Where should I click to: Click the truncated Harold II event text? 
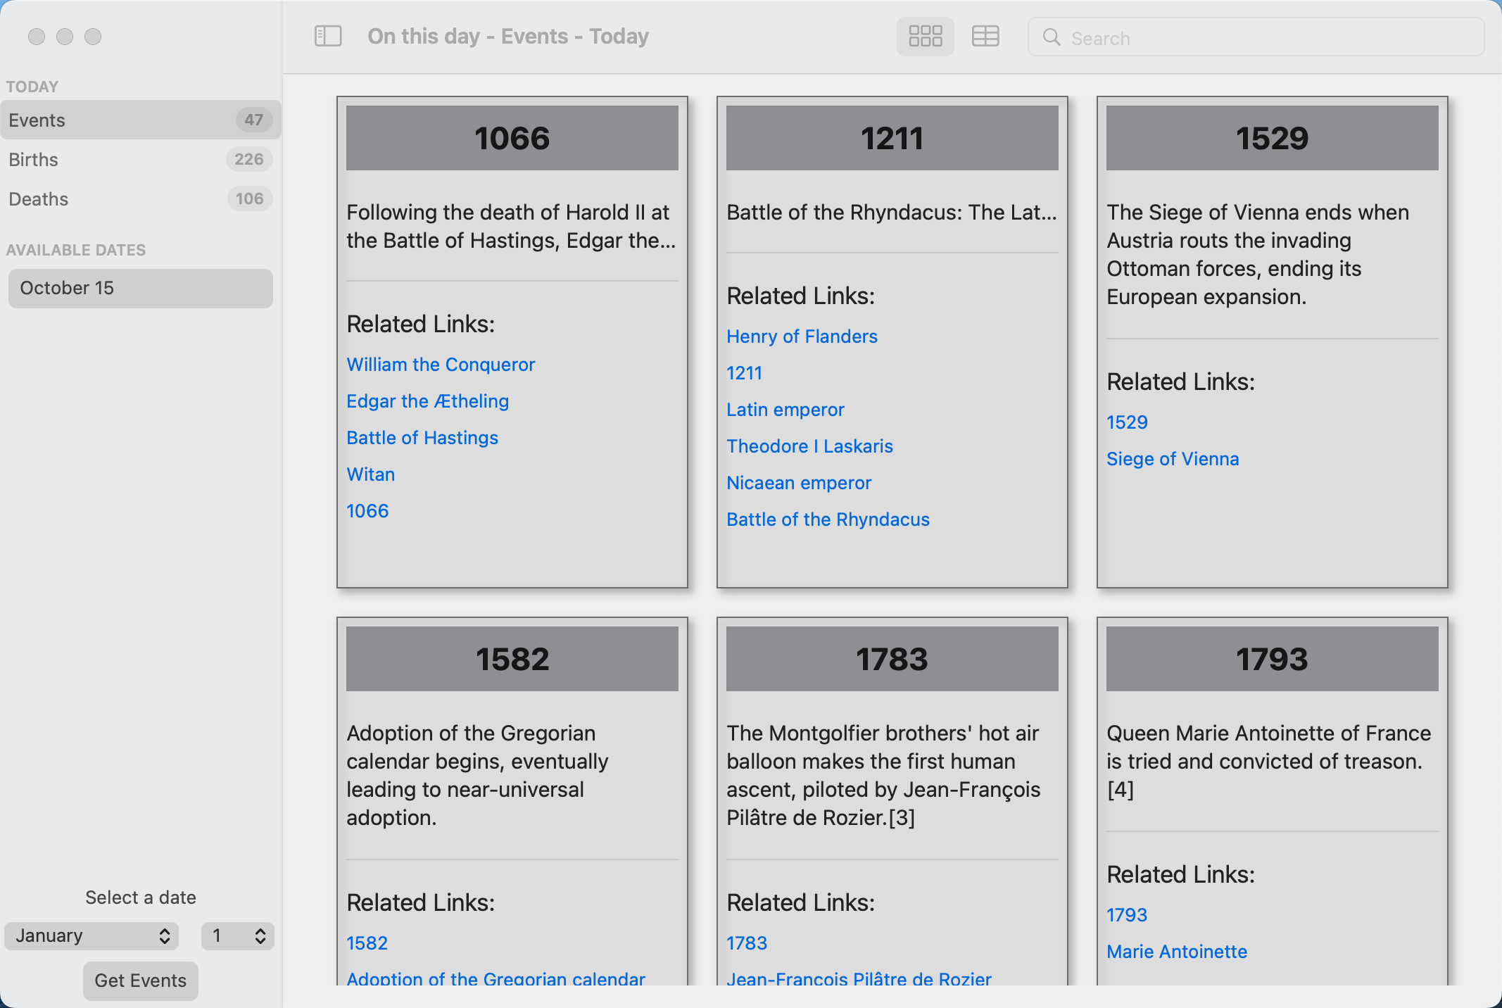point(511,227)
